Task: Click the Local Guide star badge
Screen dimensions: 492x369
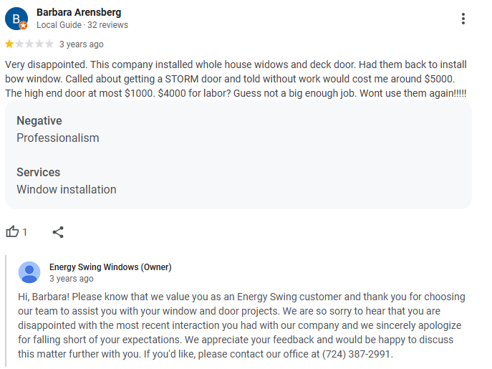Action: click(x=23, y=26)
